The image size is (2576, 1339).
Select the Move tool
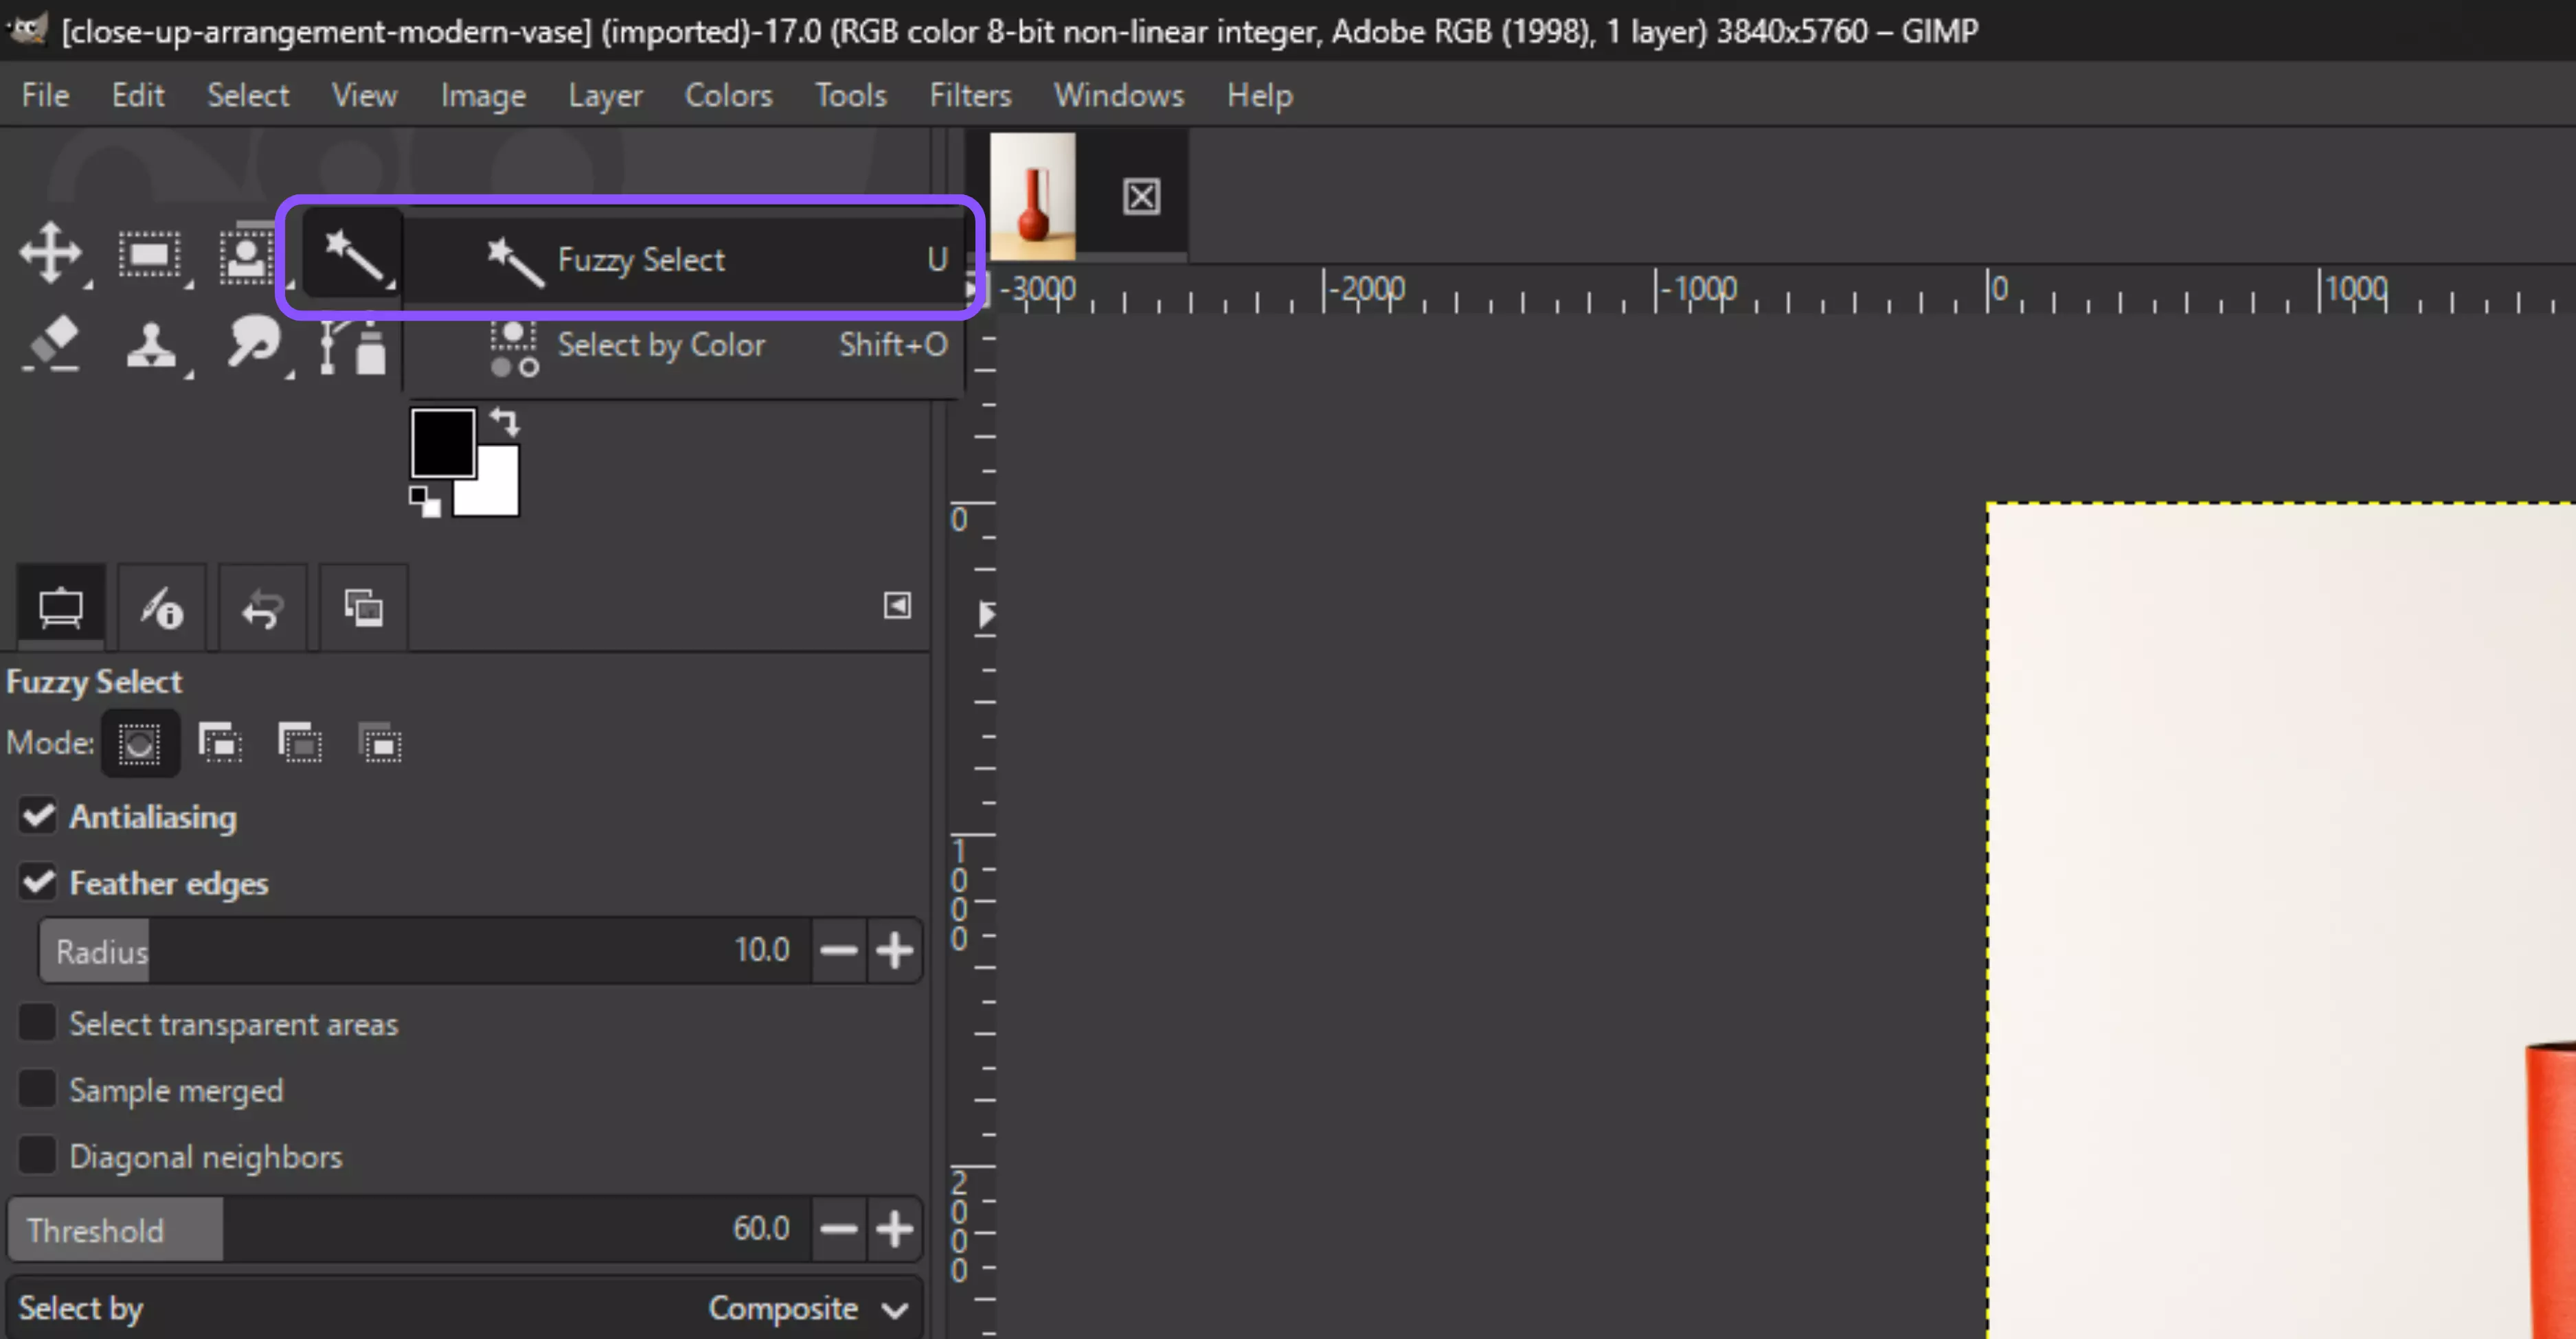click(x=50, y=252)
